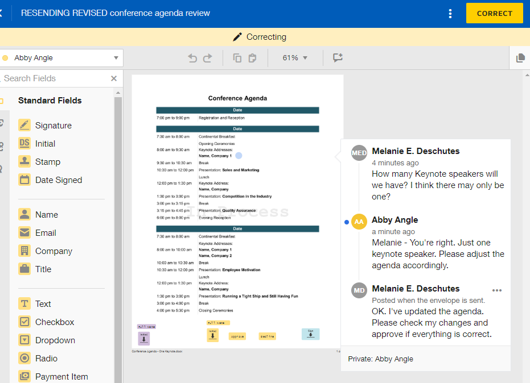Screen dimensions: 530x383
Task: Click the copy icon in toolbar
Action: click(237, 58)
